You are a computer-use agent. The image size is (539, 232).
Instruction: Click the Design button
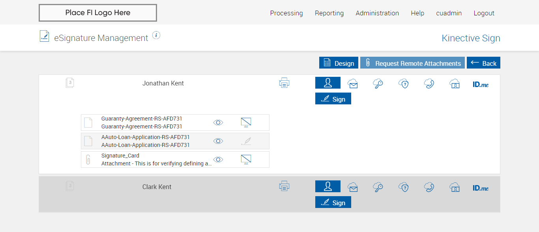tap(339, 63)
